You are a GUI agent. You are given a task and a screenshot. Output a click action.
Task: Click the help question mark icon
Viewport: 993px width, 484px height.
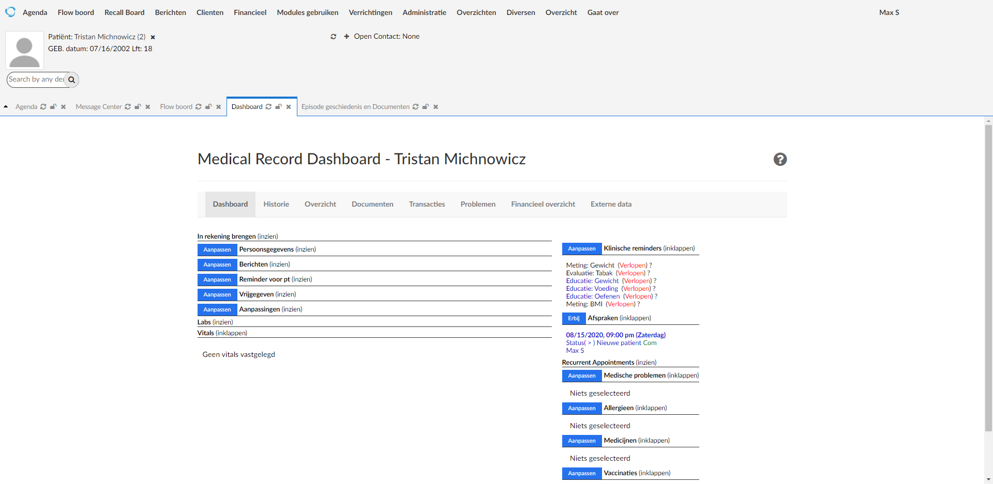point(780,160)
